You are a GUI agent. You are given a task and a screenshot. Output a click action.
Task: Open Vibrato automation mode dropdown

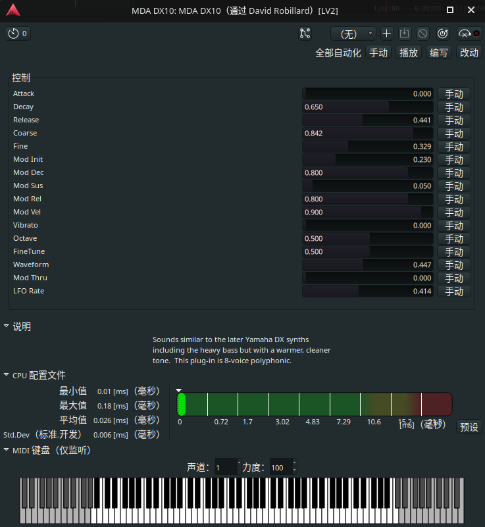point(454,225)
